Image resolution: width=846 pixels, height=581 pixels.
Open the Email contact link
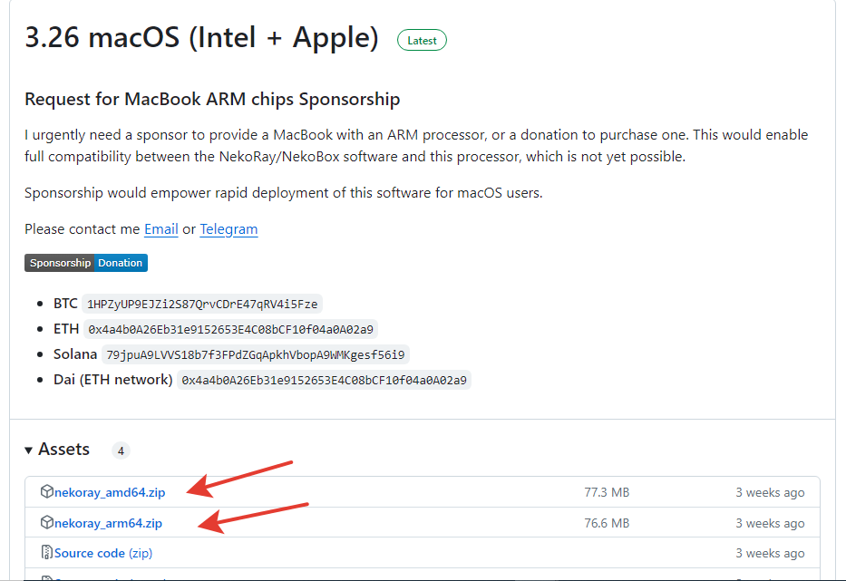tap(160, 229)
